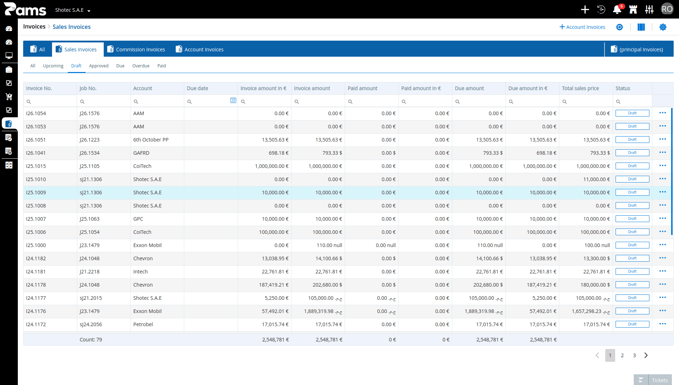The height and width of the screenshot is (385, 679).
Task: Open the sliders settings icon in top bar
Action: (x=649, y=9)
